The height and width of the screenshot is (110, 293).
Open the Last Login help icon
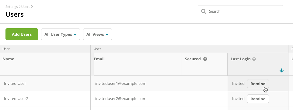[254, 59]
